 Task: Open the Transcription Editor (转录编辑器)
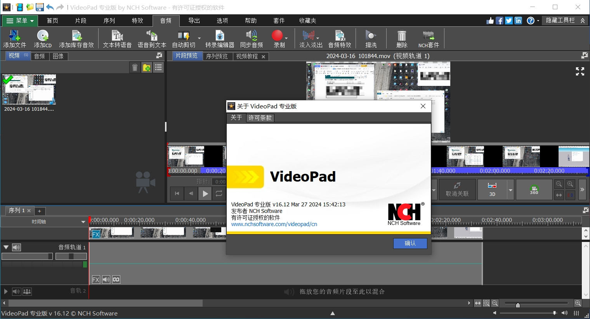click(x=220, y=39)
